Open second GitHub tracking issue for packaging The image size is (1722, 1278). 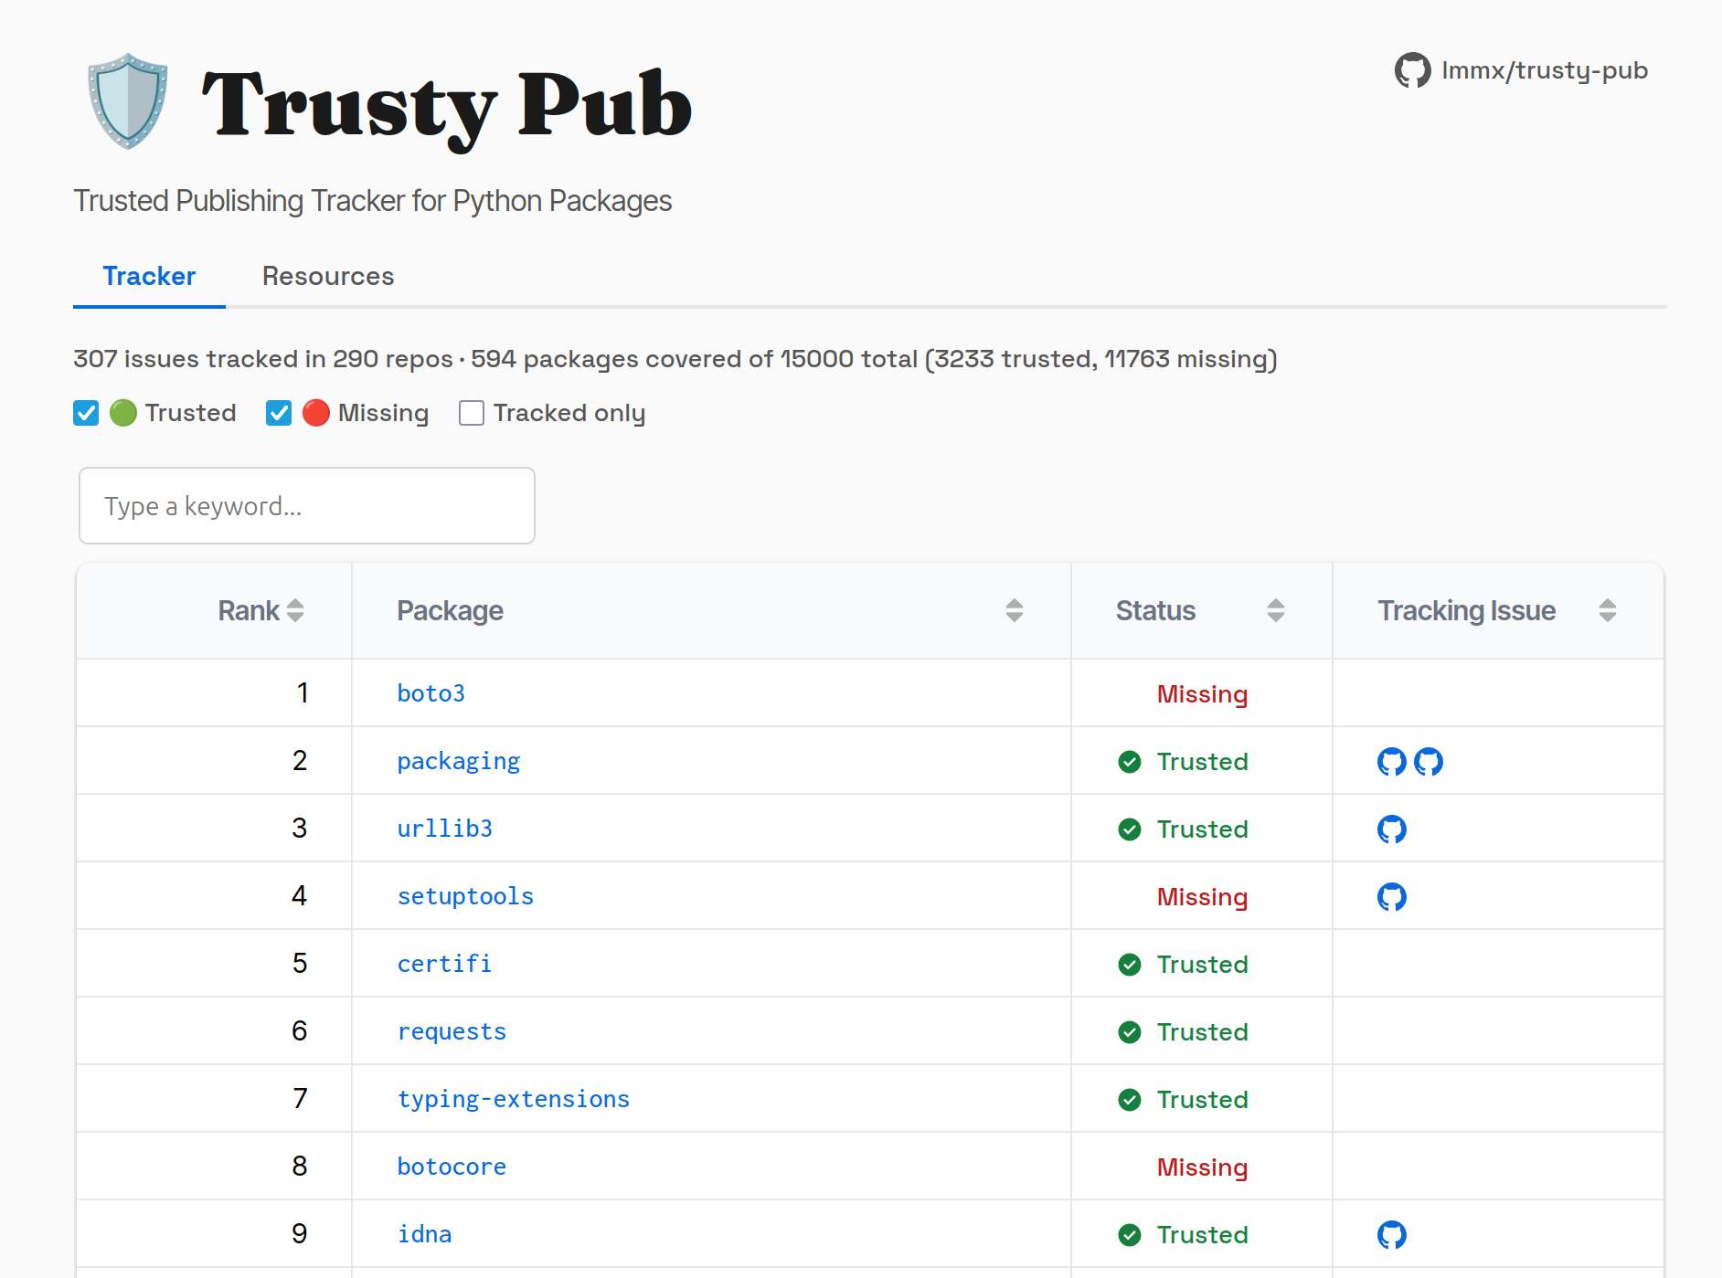pyautogui.click(x=1428, y=761)
